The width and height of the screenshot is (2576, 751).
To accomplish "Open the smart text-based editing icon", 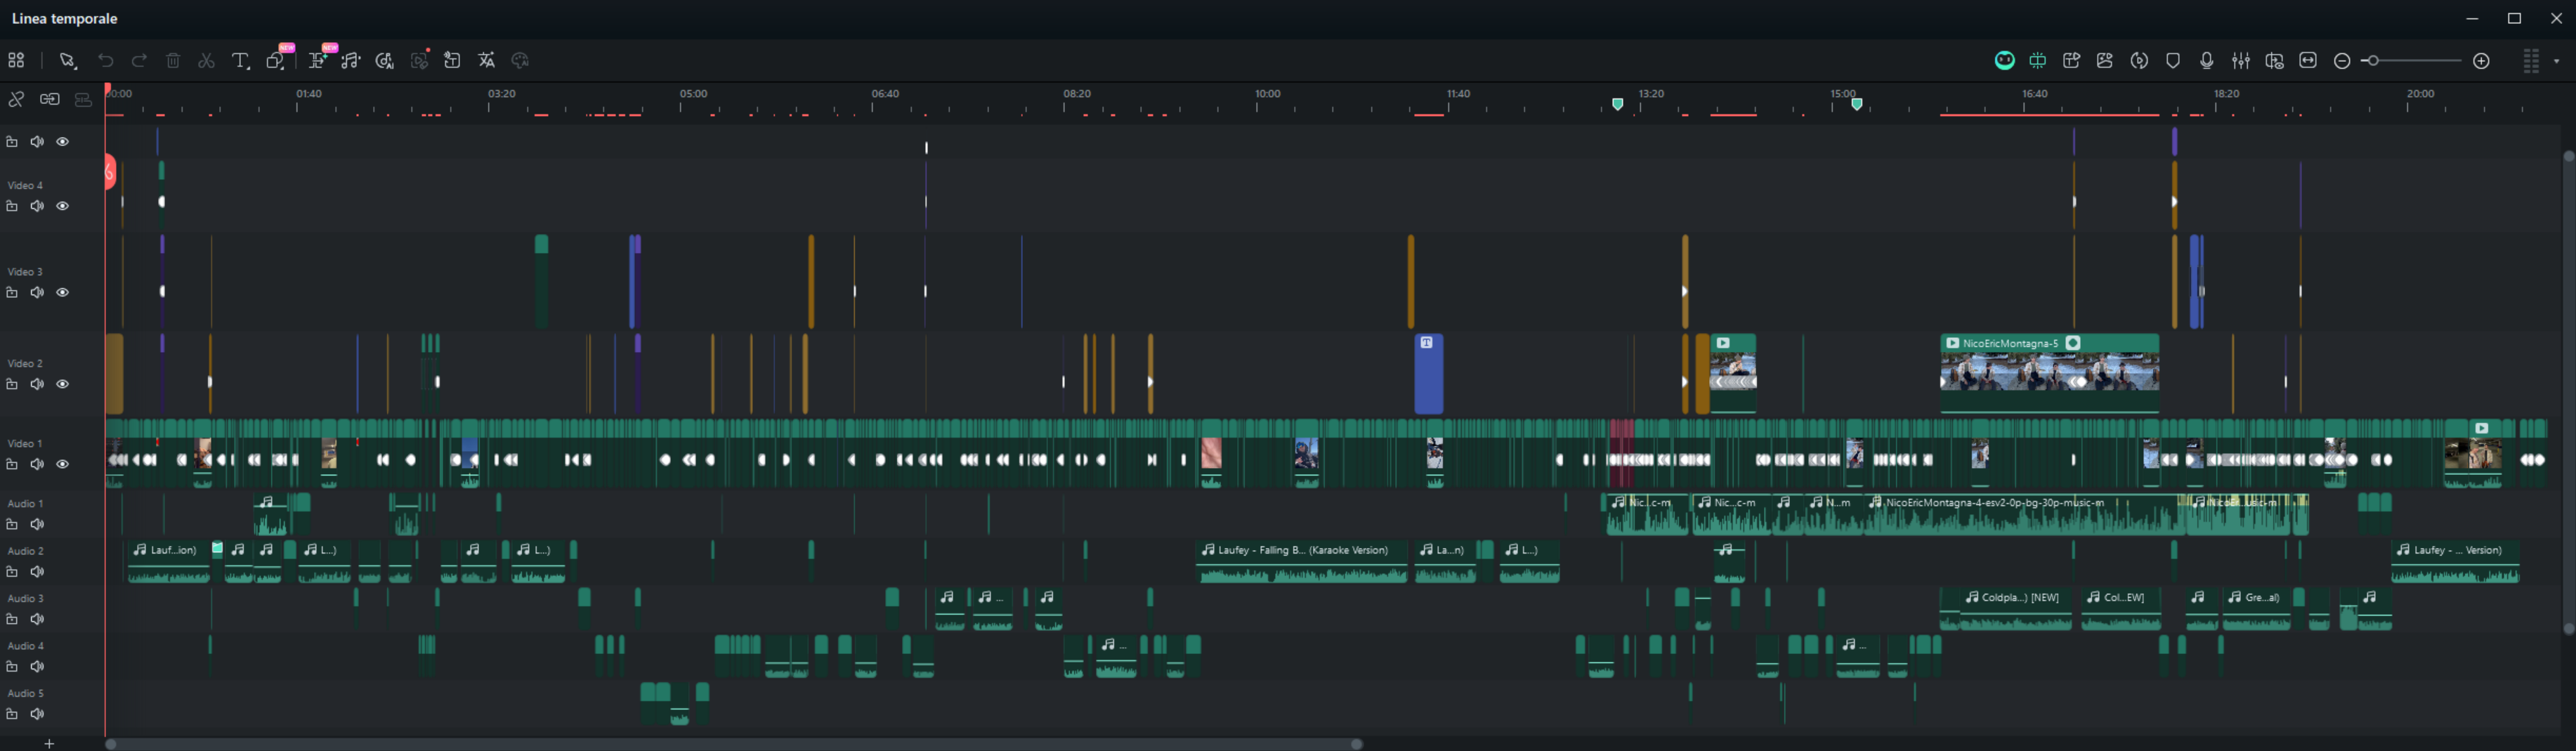I will 318,61.
